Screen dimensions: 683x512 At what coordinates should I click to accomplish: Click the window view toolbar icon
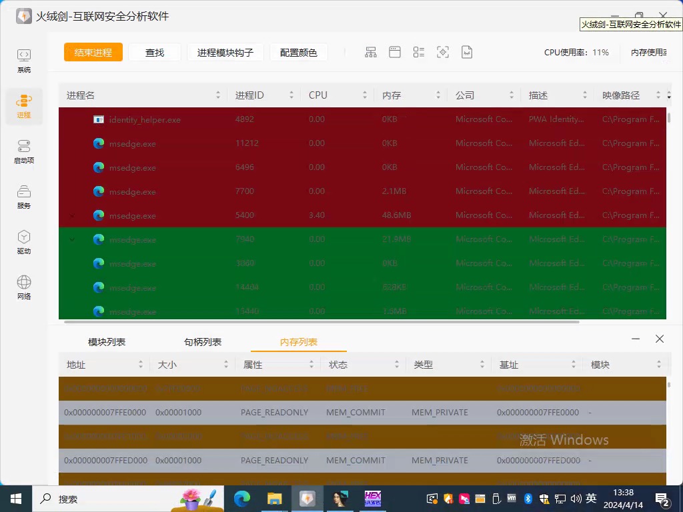[x=395, y=52]
